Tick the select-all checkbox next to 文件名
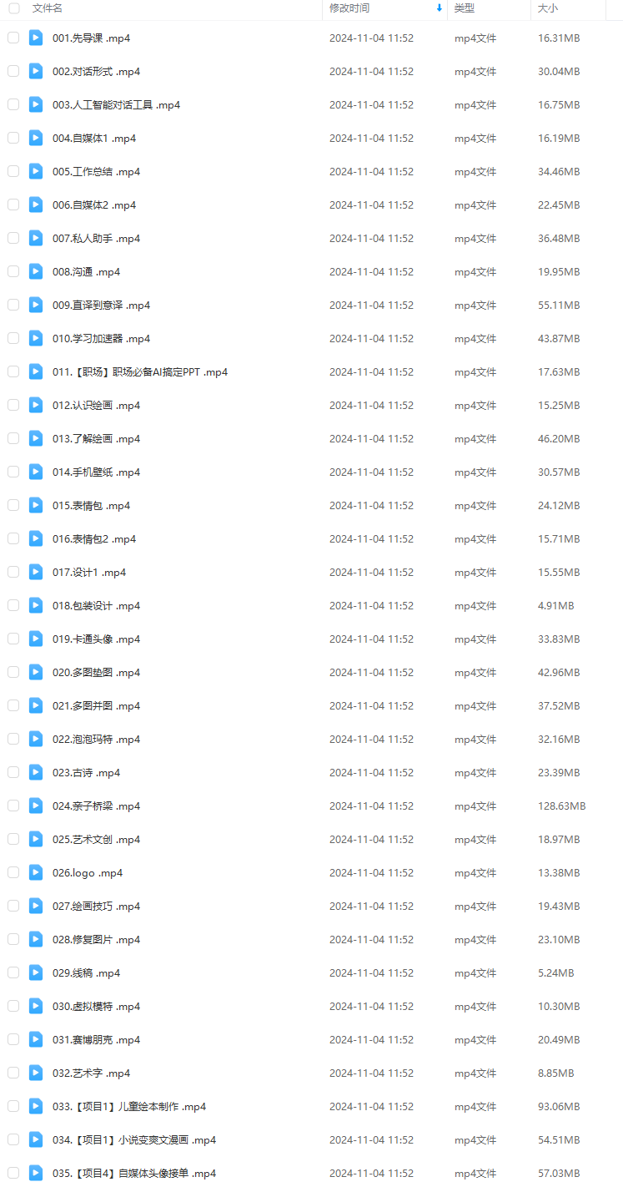 pos(13,8)
